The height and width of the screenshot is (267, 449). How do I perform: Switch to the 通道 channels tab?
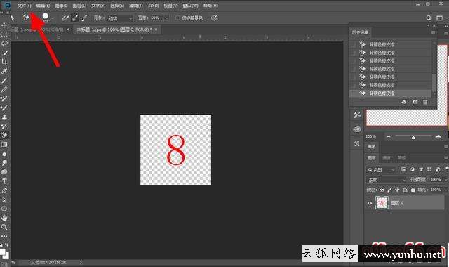[x=387, y=157]
